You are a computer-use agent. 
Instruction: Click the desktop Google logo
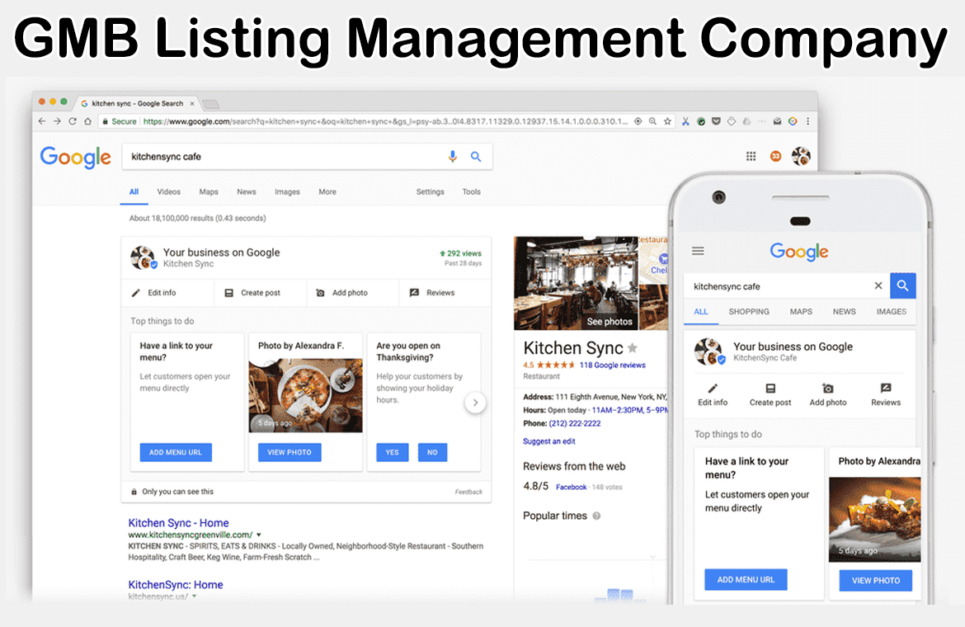76,158
